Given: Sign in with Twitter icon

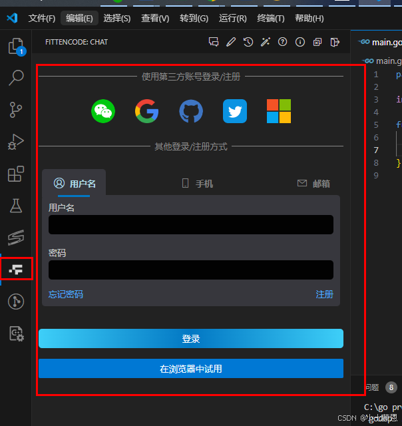Looking at the screenshot, I should [x=235, y=111].
